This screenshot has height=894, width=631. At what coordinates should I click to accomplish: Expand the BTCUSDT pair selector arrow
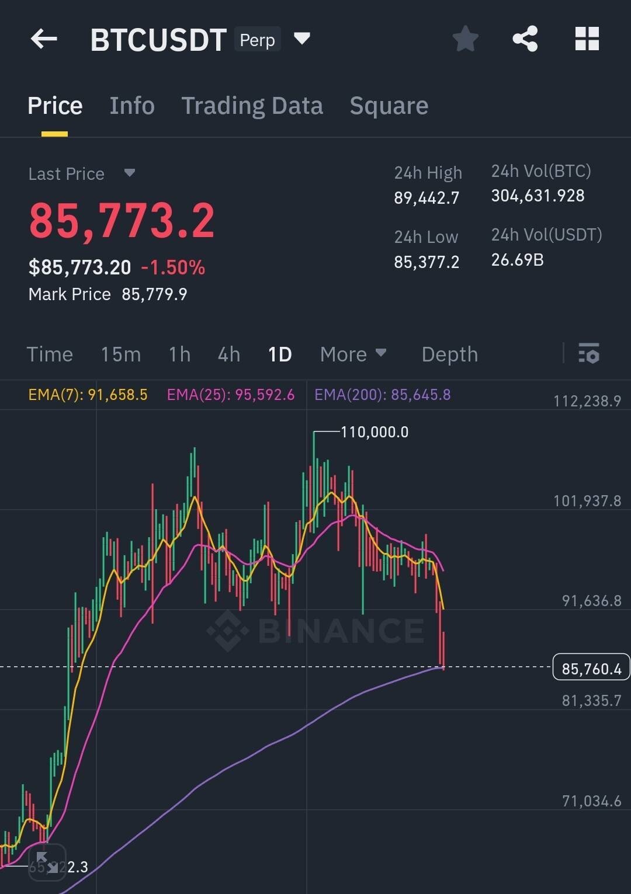tap(301, 39)
